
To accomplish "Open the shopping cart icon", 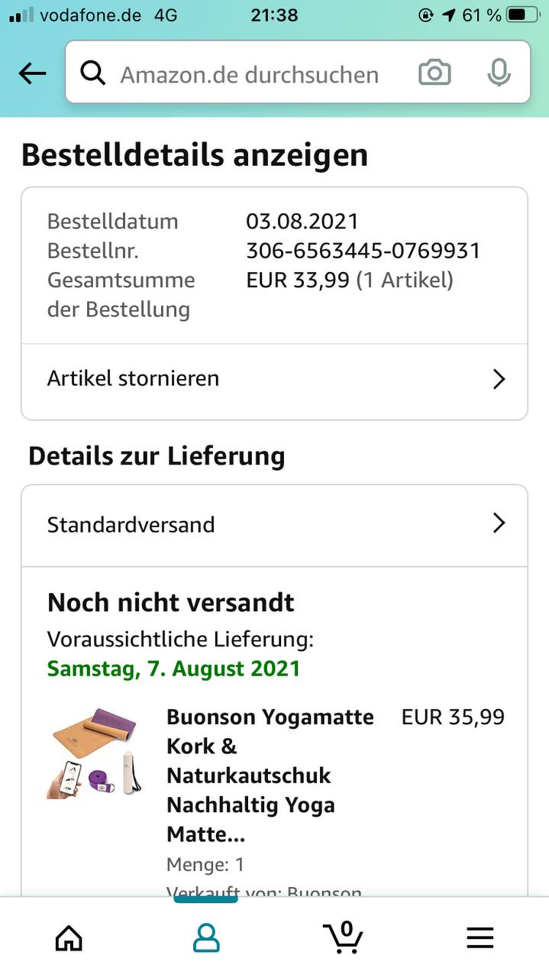I will point(343,937).
